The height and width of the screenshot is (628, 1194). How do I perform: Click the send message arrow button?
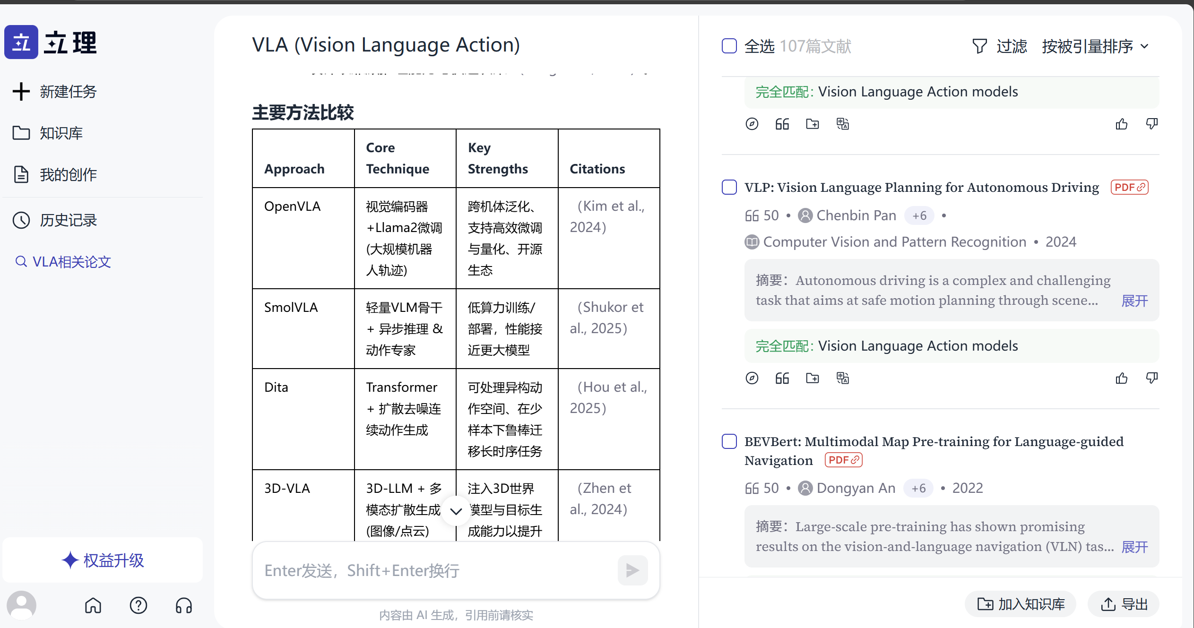click(632, 570)
